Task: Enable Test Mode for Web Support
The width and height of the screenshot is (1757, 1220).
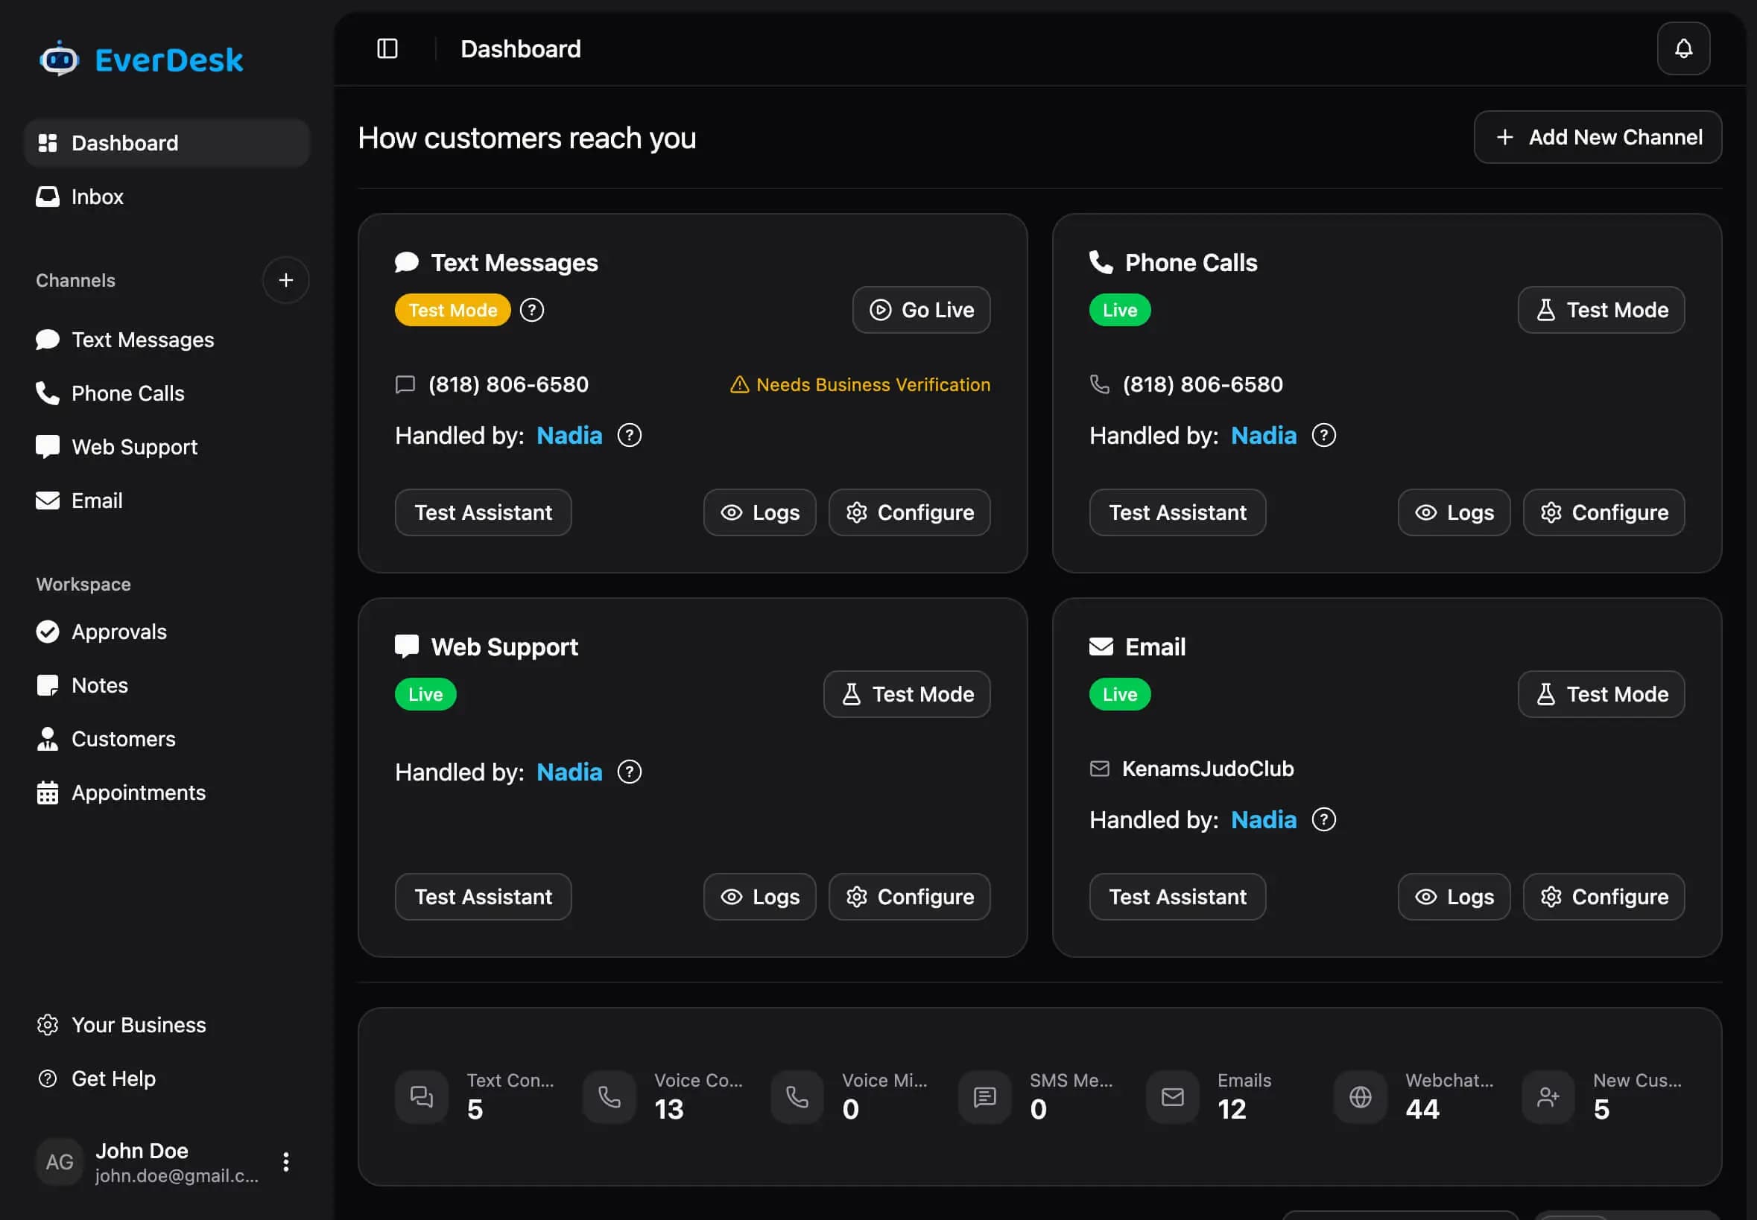Action: coord(906,694)
